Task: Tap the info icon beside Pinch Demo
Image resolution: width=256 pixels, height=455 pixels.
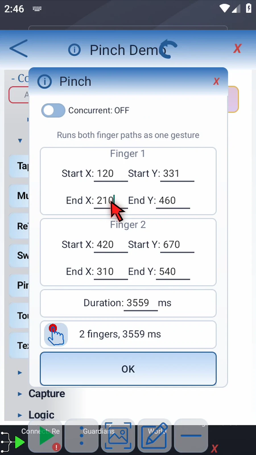Action: click(75, 50)
